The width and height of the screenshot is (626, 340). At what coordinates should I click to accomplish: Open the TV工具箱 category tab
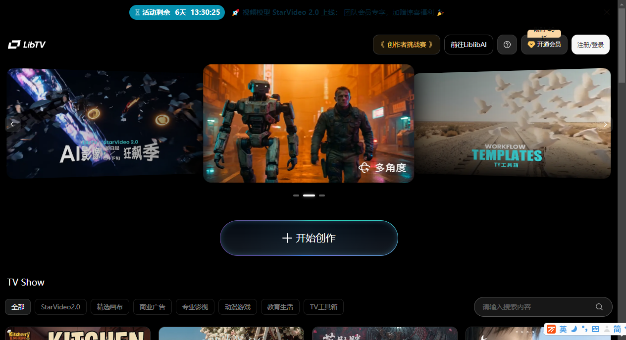coord(323,307)
